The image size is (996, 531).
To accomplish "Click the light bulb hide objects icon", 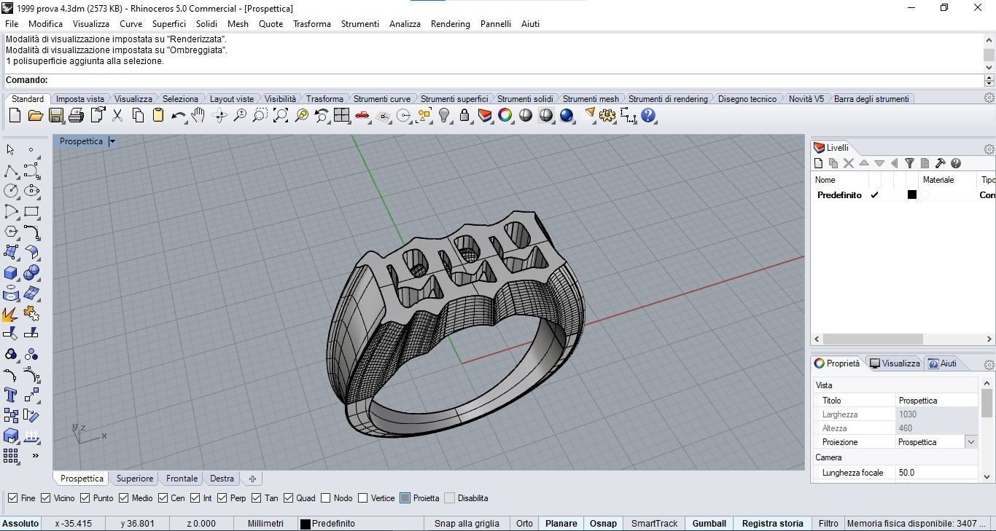I will (444, 115).
